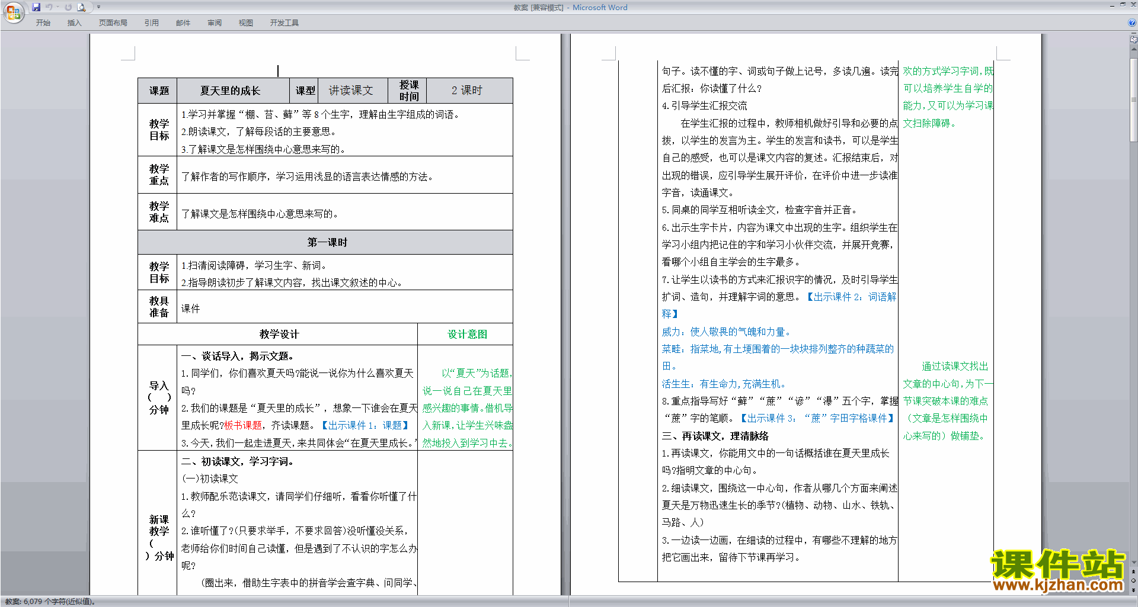The width and height of the screenshot is (1138, 607).
Task: Click 4.引导学生汇报交流 line
Action: tap(705, 105)
